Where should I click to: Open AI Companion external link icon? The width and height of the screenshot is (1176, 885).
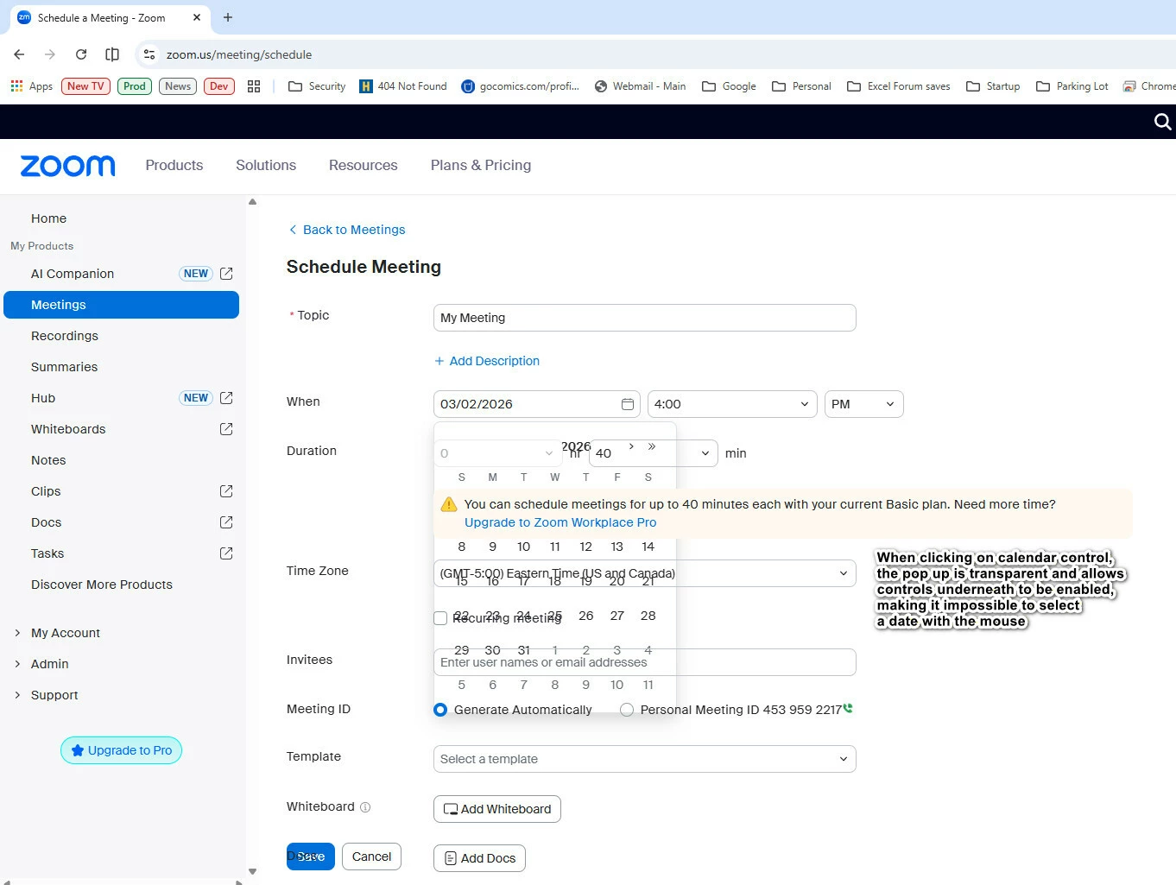coord(226,274)
